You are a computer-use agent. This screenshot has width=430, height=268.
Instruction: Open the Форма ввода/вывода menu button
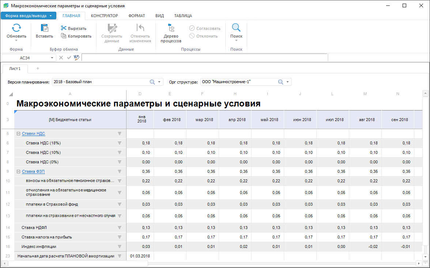pyautogui.click(x=29, y=16)
